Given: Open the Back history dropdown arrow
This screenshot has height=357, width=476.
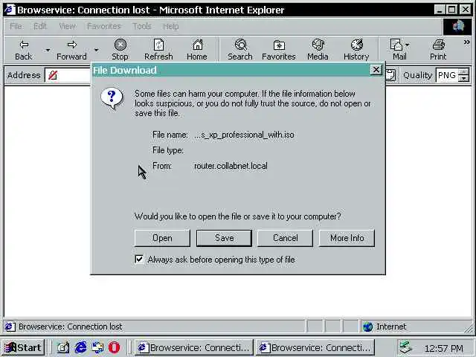Looking at the screenshot, I should (48, 50).
